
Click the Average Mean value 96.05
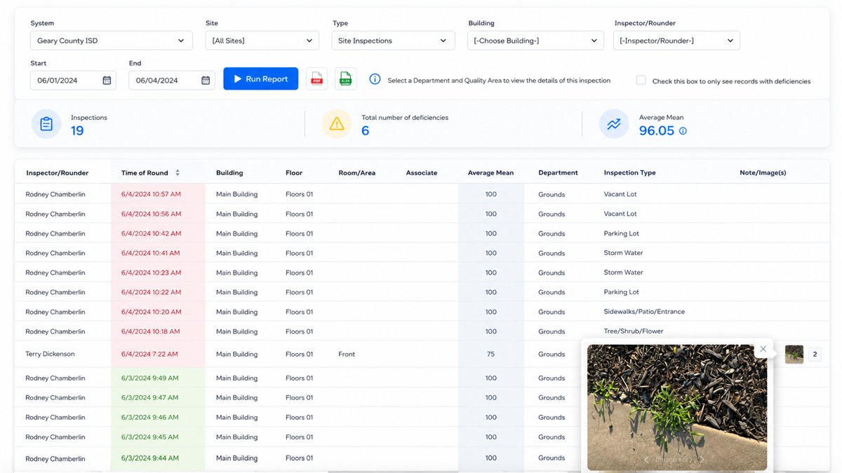[x=657, y=130]
